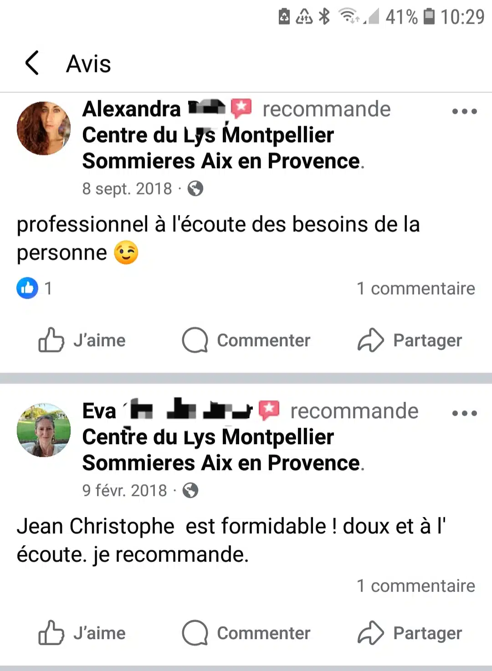This screenshot has width=492, height=671.
Task: Tap the back arrow next to Avis
Action: 32,63
